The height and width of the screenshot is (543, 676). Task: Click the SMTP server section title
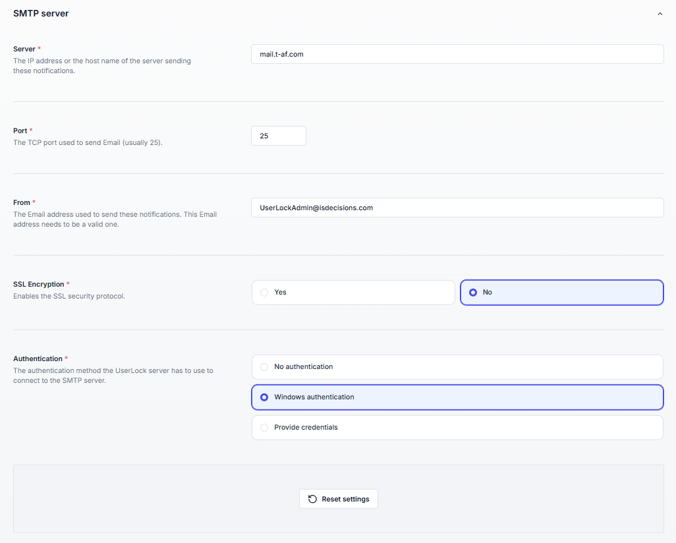[x=41, y=13]
